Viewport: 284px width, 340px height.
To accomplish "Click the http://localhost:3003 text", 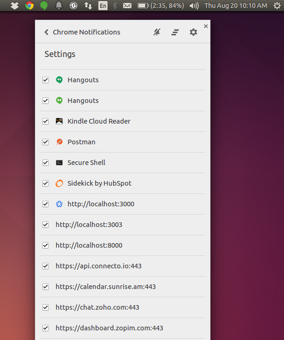I will 89,225.
